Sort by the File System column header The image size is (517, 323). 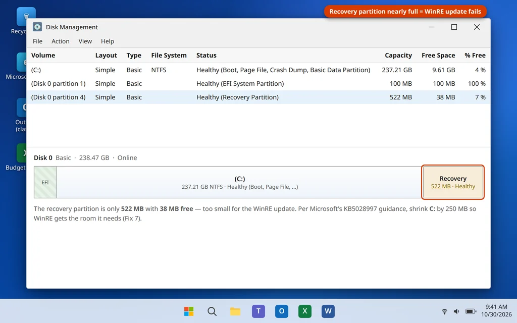(x=169, y=56)
